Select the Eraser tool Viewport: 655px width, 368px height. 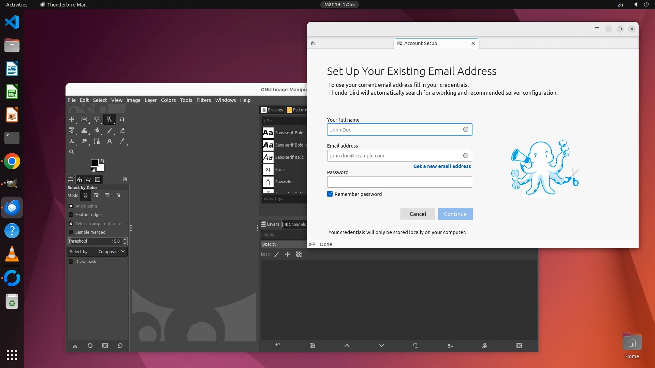pos(122,130)
